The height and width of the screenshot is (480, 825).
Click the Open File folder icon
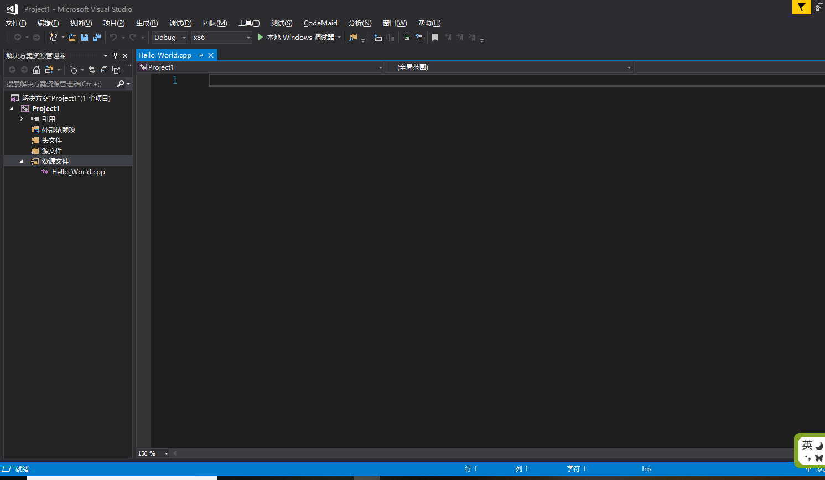coord(72,37)
